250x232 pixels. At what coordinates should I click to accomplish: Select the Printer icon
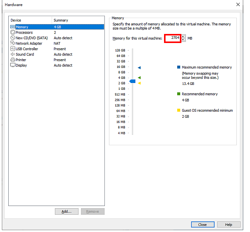click(12, 60)
